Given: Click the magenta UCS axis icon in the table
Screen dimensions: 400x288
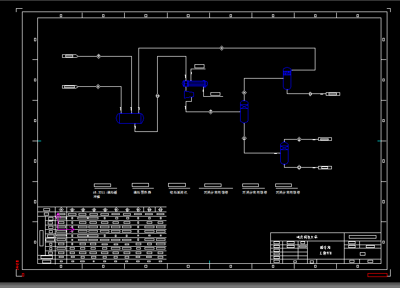Looking at the screenshot, I should pos(64,222).
